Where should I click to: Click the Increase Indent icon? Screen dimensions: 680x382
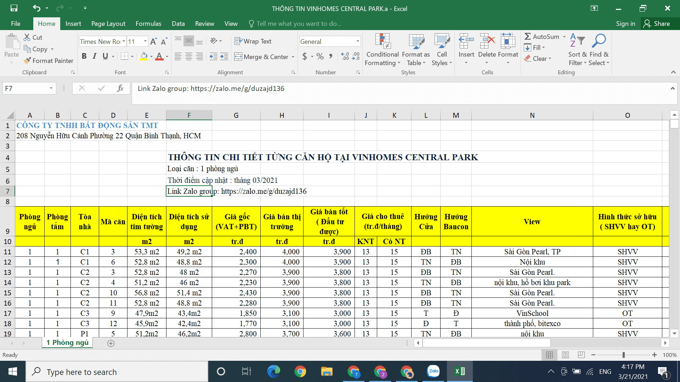(x=224, y=57)
